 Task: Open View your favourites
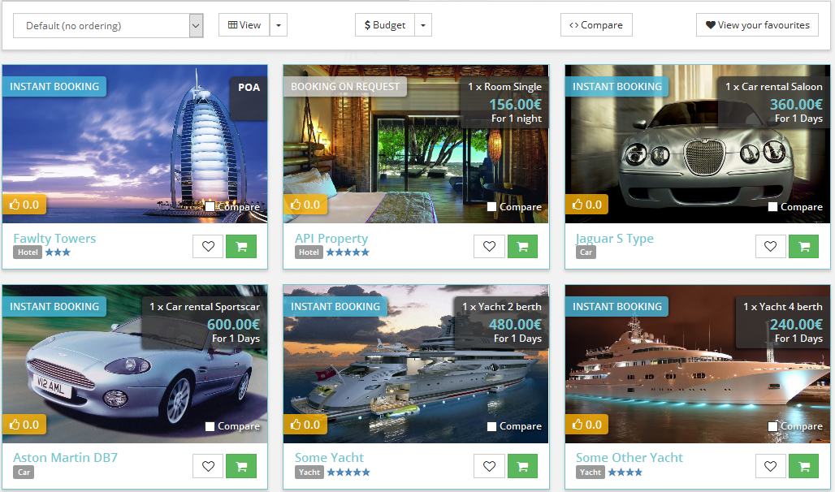click(757, 25)
